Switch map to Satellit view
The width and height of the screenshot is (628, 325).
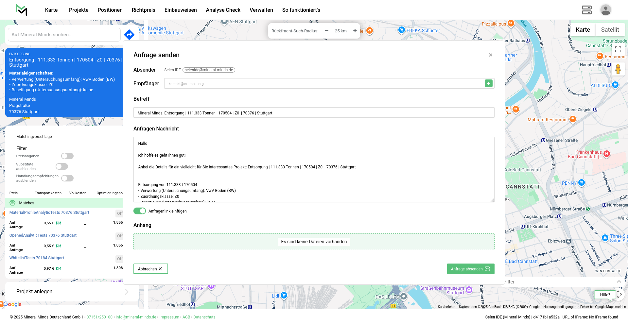click(610, 30)
